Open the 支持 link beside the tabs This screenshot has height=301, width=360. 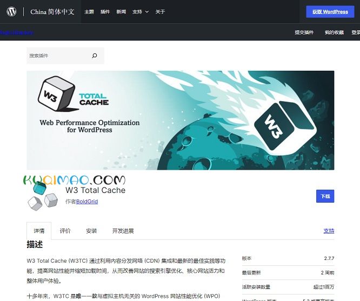329,231
